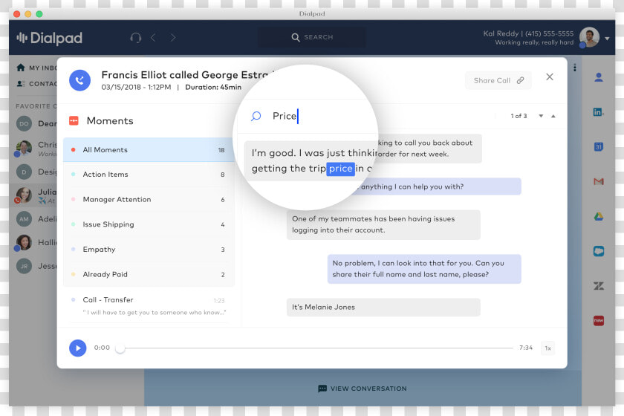Click the blue phone call icon
Screen dimensions: 624x416
pyautogui.click(x=80, y=80)
